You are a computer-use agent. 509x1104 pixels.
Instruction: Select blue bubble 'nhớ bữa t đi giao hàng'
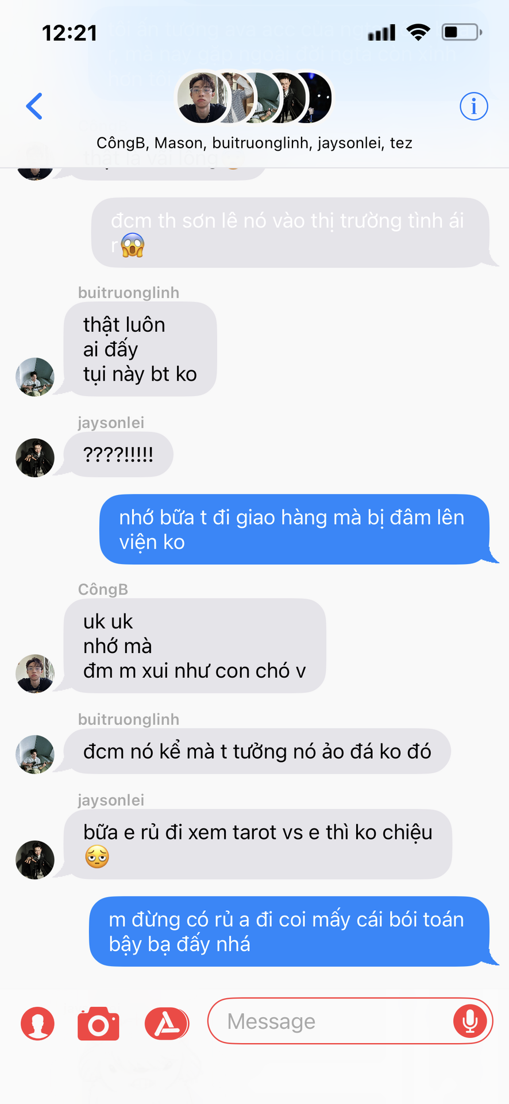295,530
